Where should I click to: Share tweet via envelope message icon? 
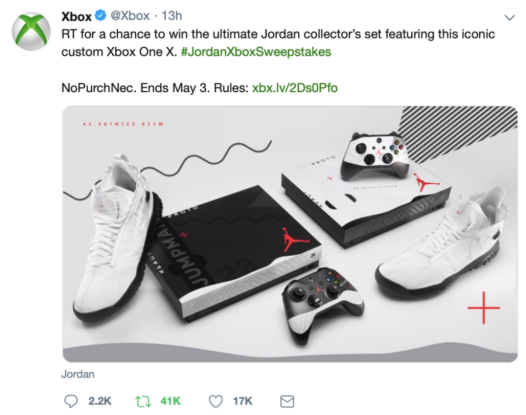point(287,401)
